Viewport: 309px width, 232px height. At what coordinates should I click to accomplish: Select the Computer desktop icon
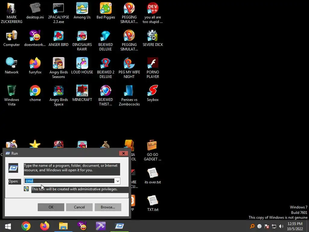pyautogui.click(x=11, y=38)
